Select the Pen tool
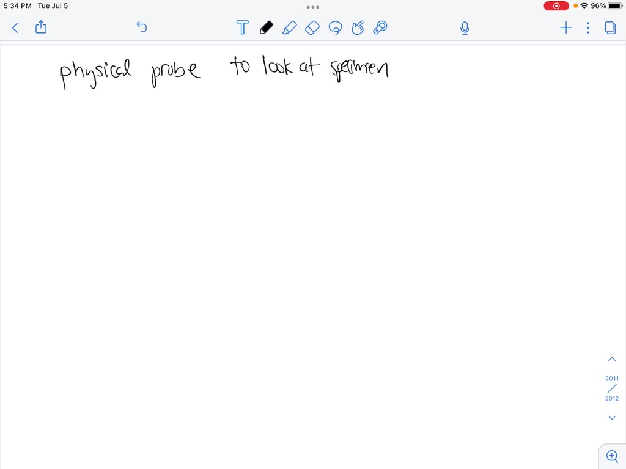 click(x=267, y=27)
